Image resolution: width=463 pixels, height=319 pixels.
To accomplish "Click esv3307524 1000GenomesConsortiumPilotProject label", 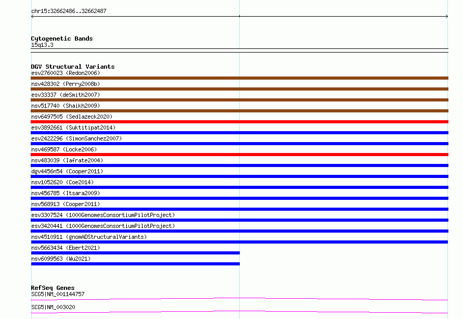I will tap(103, 215).
